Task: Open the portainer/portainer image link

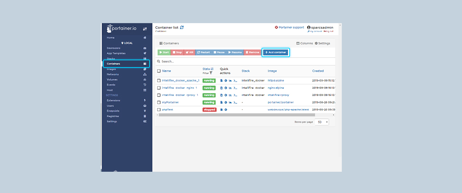Action: tap(280, 103)
